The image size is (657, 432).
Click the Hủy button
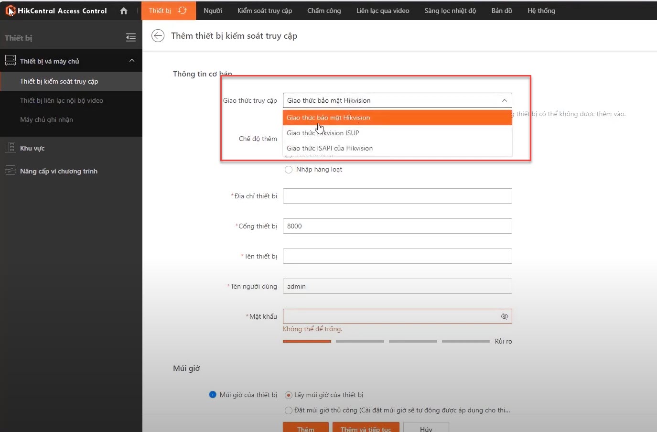(x=426, y=428)
